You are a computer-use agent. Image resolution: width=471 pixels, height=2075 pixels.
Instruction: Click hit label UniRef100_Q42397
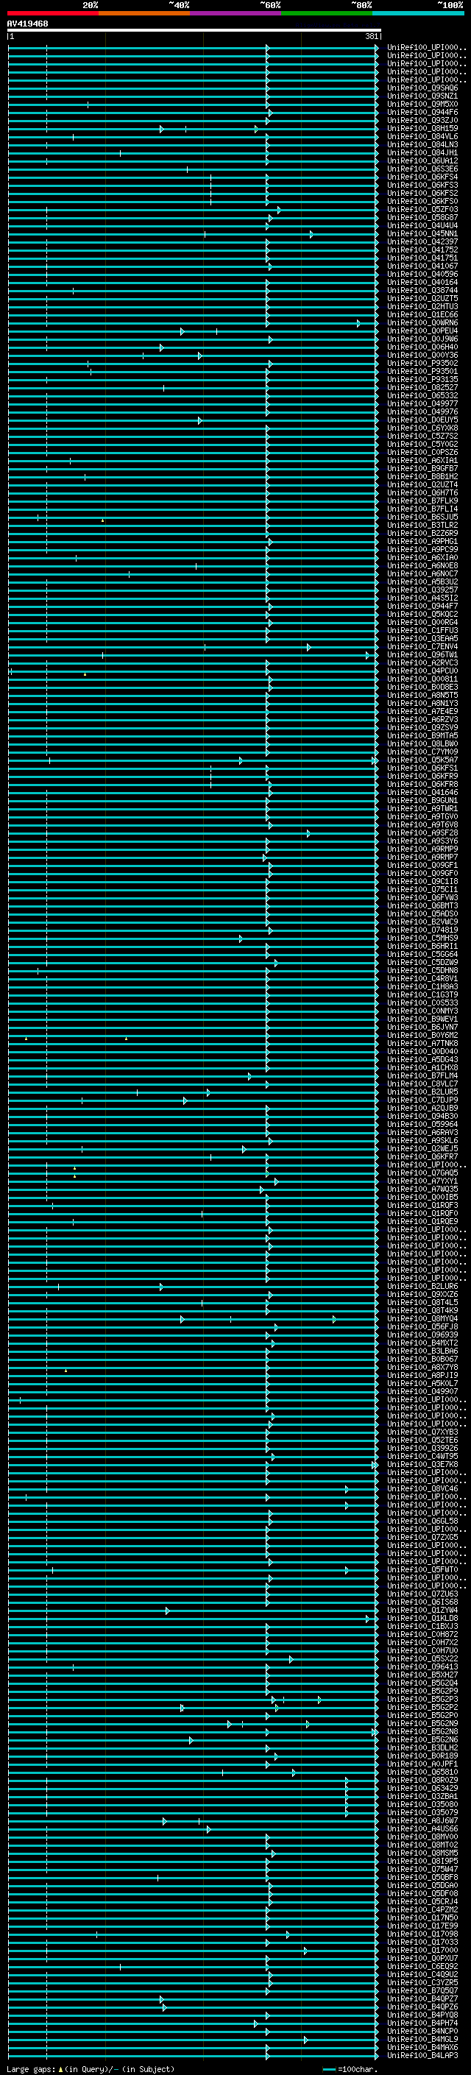click(422, 242)
